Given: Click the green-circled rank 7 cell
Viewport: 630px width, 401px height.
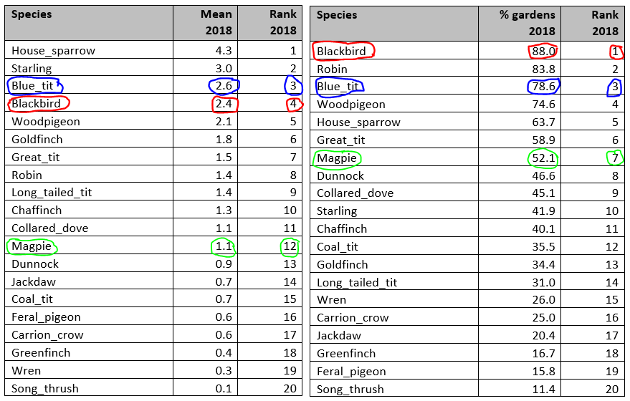Looking at the screenshot, I should click(x=614, y=158).
